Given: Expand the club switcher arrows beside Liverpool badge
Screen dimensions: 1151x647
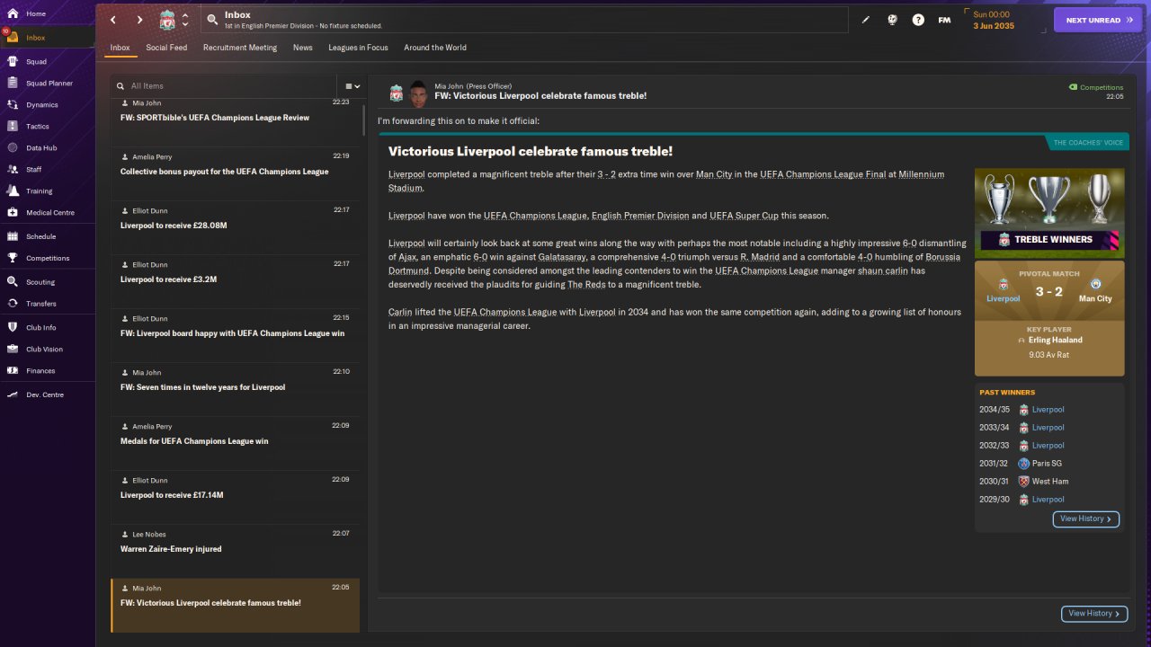Looking at the screenshot, I should pyautogui.click(x=185, y=20).
